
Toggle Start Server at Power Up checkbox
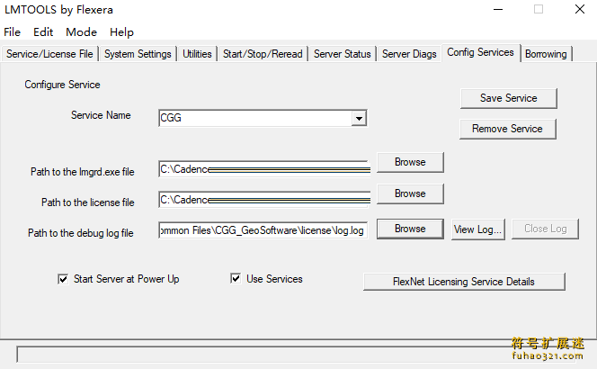click(x=63, y=279)
